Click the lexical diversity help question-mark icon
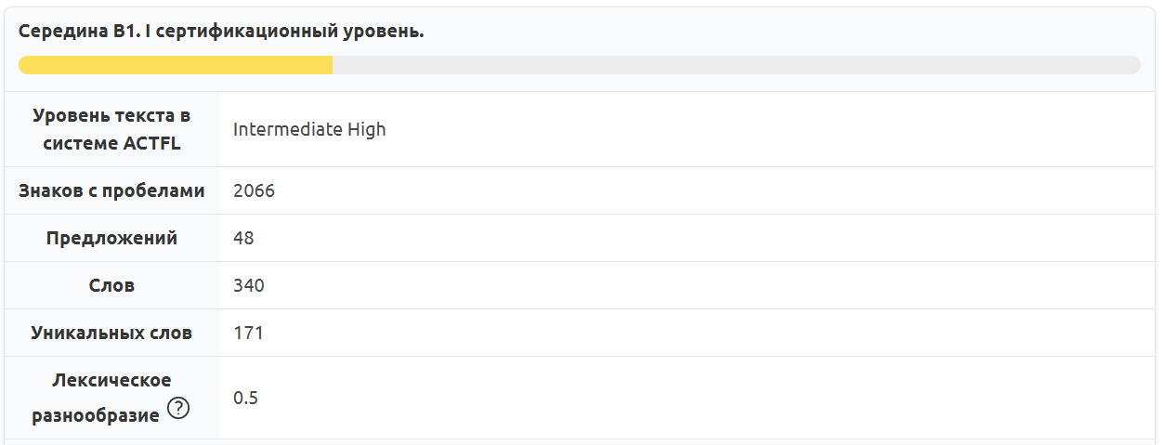The height and width of the screenshot is (445, 1164). click(177, 408)
